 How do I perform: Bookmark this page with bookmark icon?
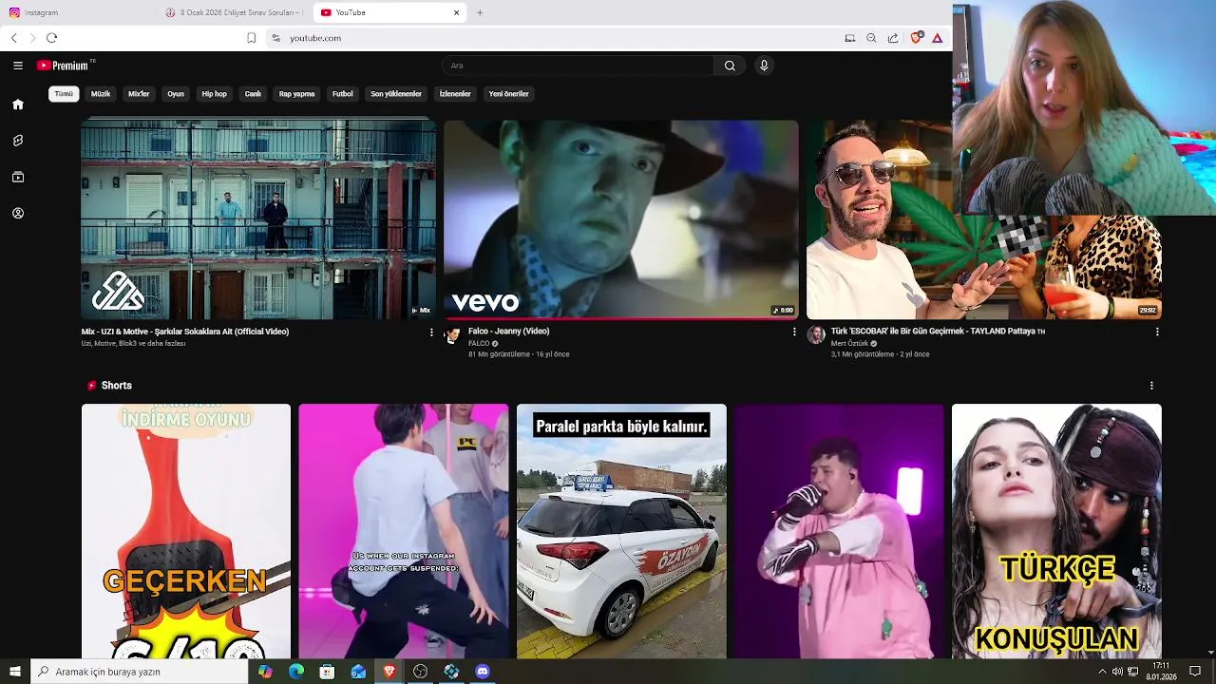pos(251,38)
